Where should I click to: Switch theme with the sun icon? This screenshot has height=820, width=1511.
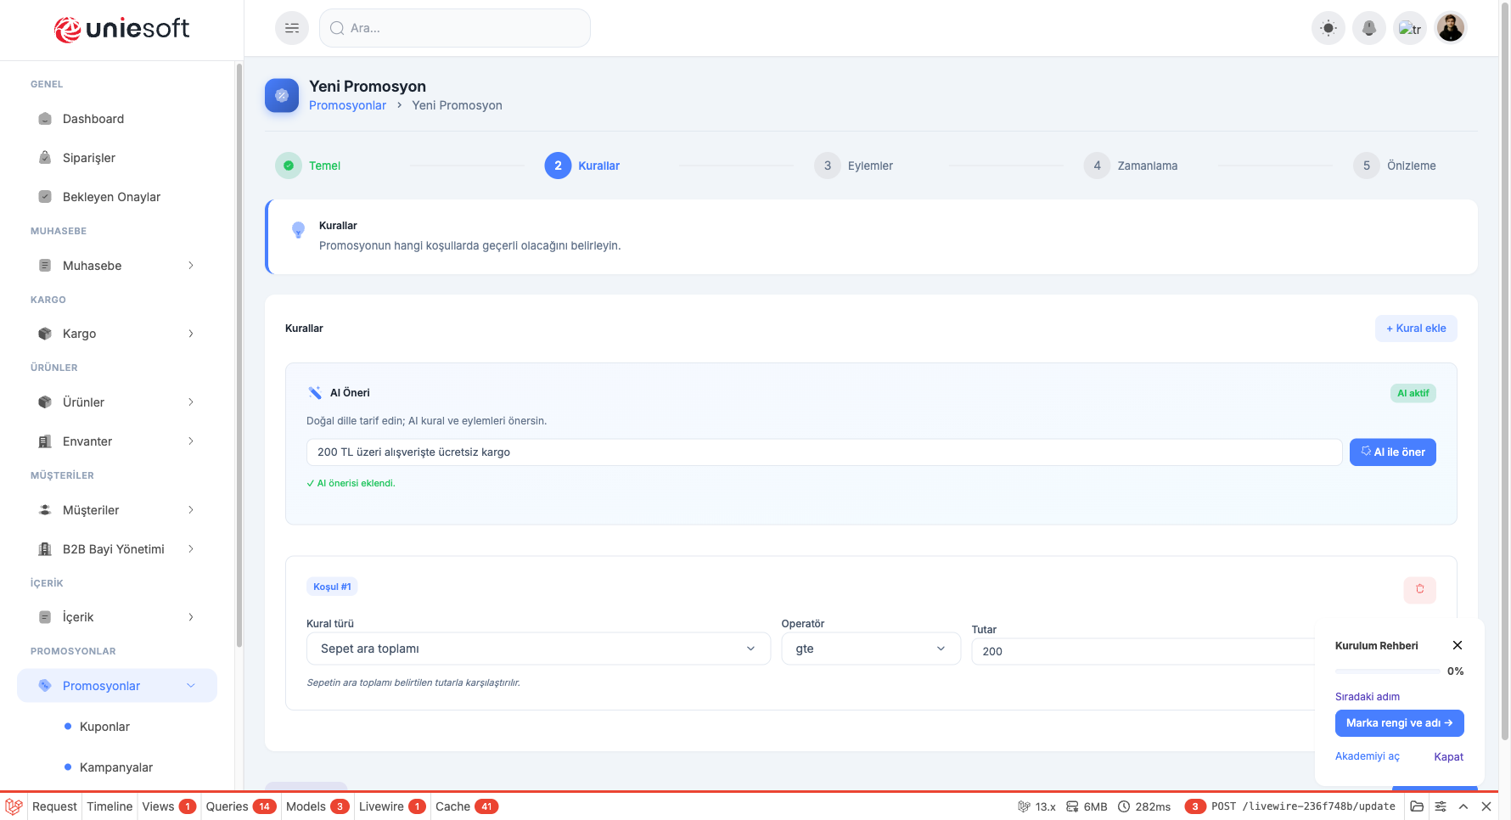click(x=1328, y=28)
